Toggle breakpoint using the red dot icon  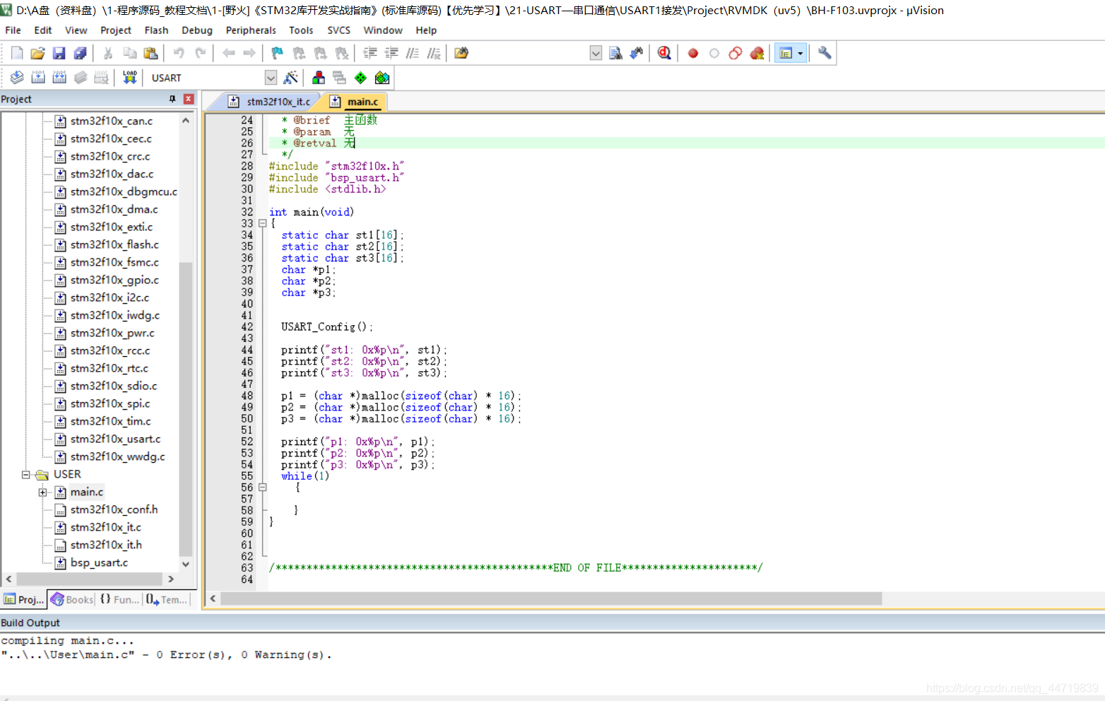tap(693, 53)
